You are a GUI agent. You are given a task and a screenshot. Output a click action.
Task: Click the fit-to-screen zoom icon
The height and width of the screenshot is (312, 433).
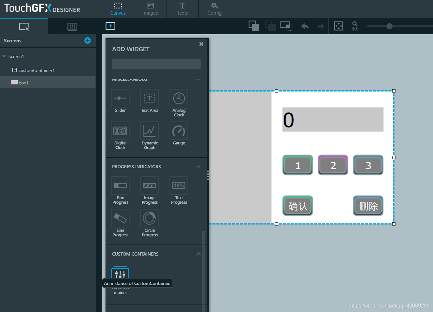(339, 26)
